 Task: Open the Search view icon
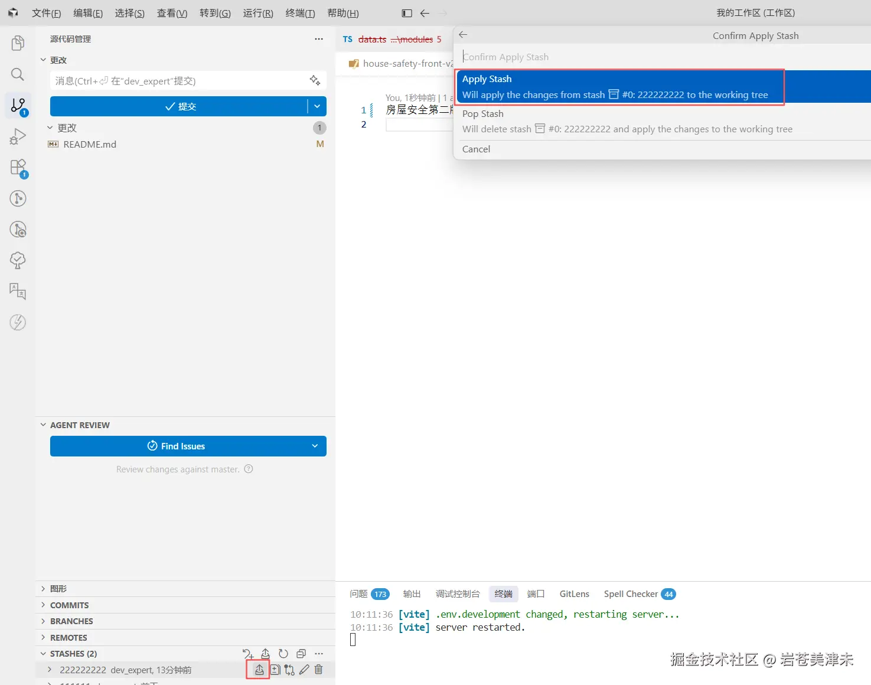coord(18,74)
